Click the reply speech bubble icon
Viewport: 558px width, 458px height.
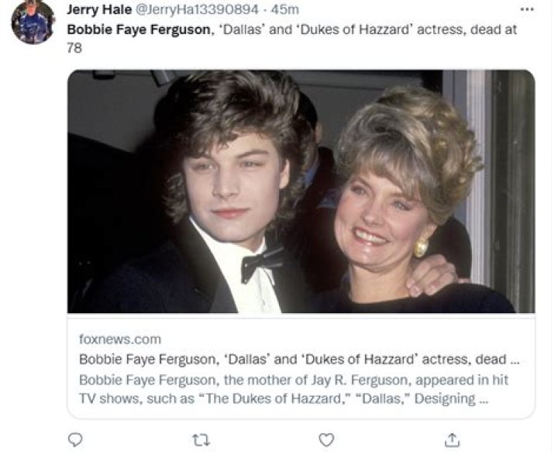(x=75, y=439)
